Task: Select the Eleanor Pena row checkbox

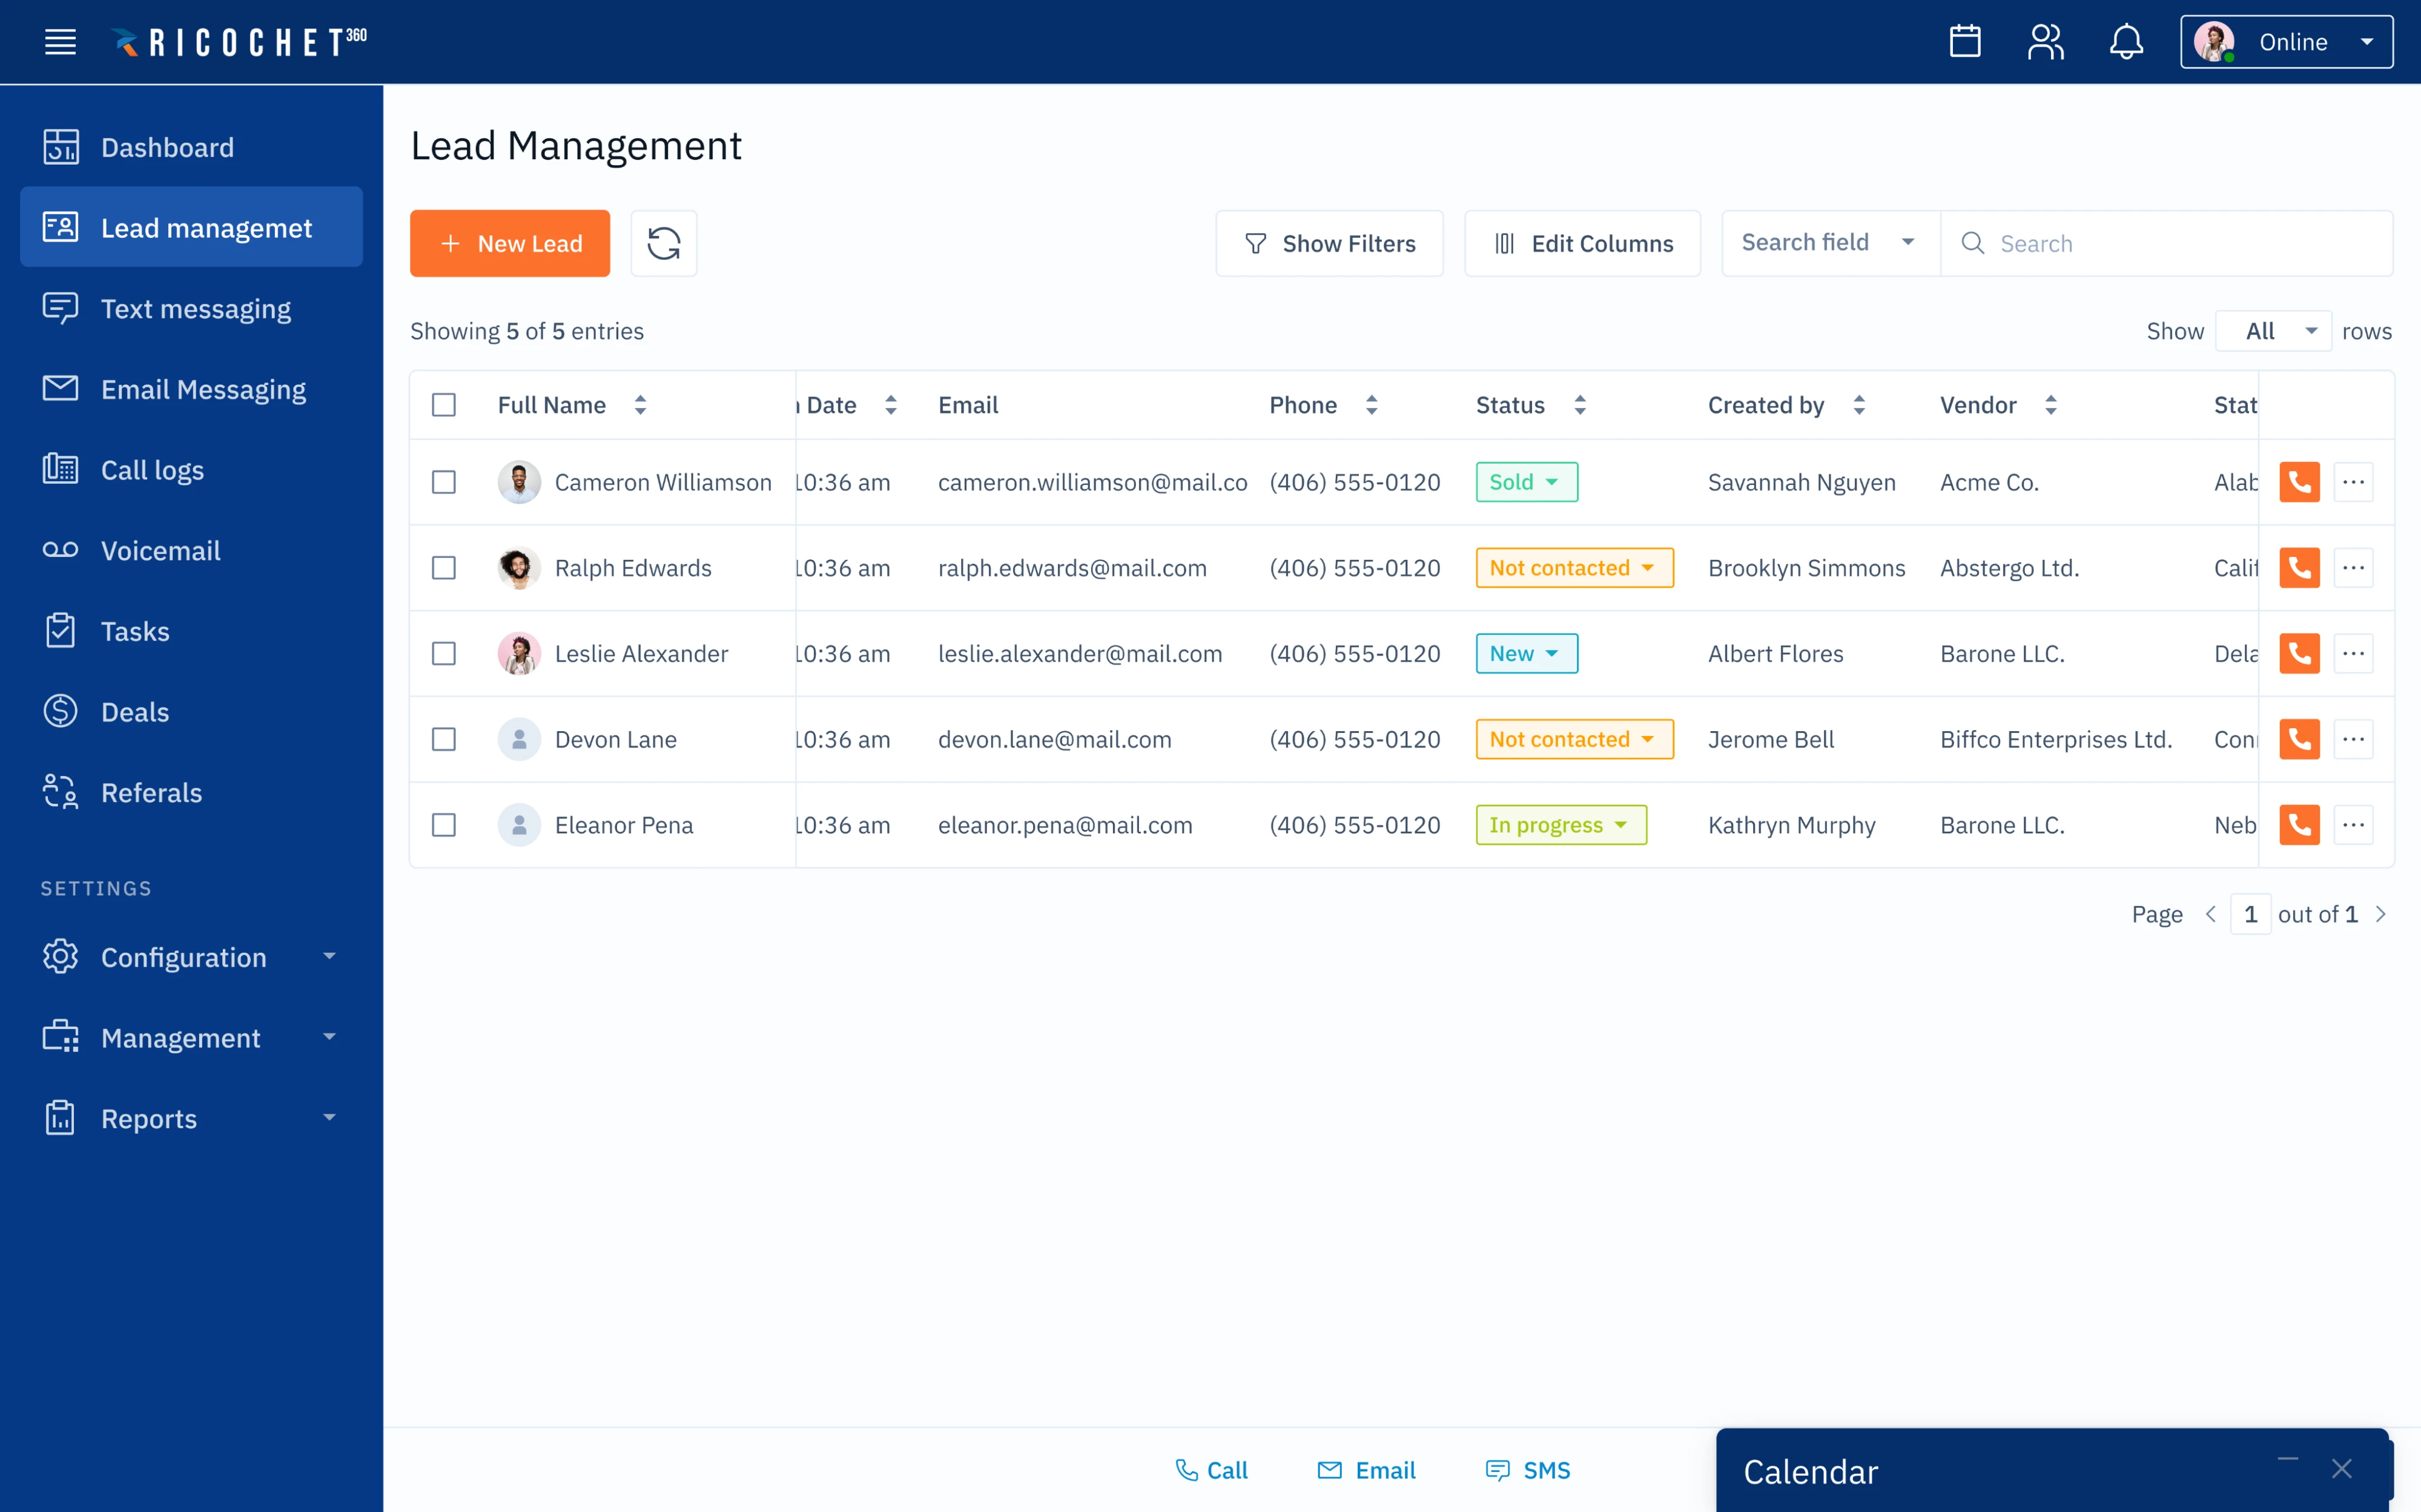Action: [x=443, y=825]
